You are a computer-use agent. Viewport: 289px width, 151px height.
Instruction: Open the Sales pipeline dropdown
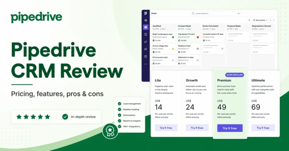(260, 20)
